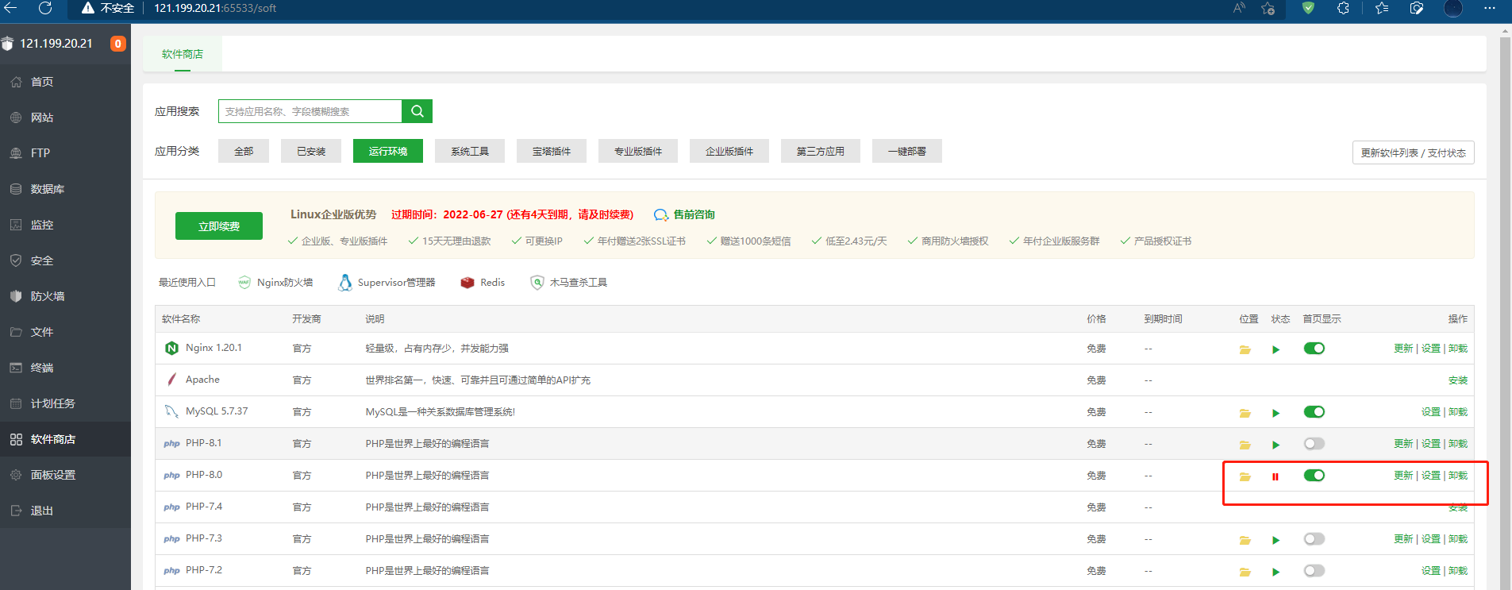The height and width of the screenshot is (590, 1512).
Task: Click 安装 link for Apache
Action: [1458, 380]
